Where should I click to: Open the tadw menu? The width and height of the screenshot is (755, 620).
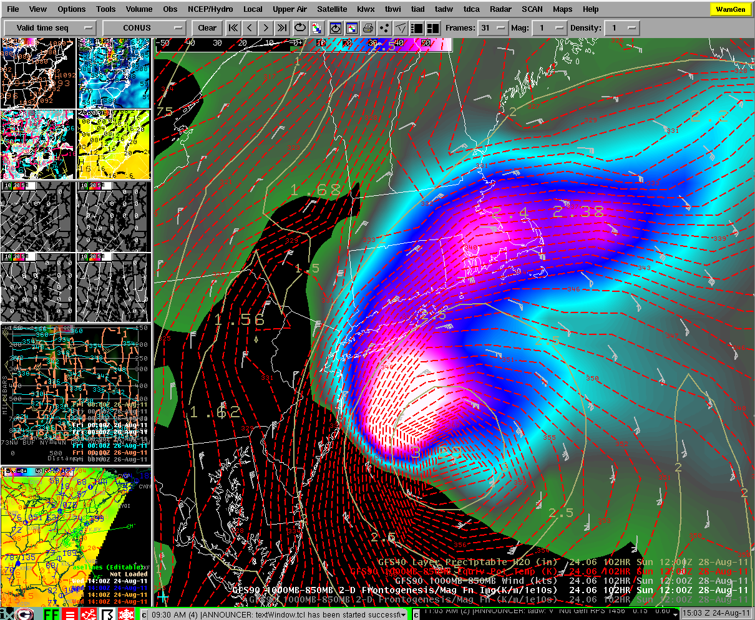pyautogui.click(x=444, y=9)
